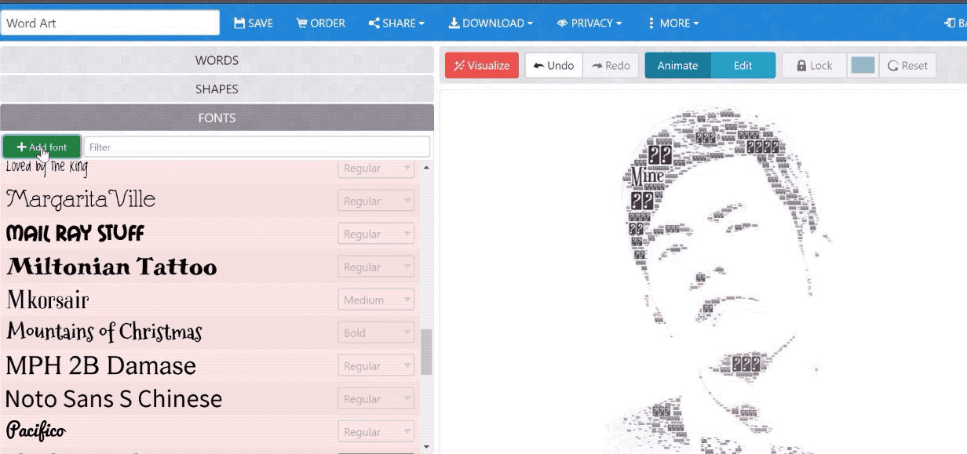The width and height of the screenshot is (967, 454).
Task: Open Bold style dropdown for Mountains of Christmas
Action: tap(376, 332)
